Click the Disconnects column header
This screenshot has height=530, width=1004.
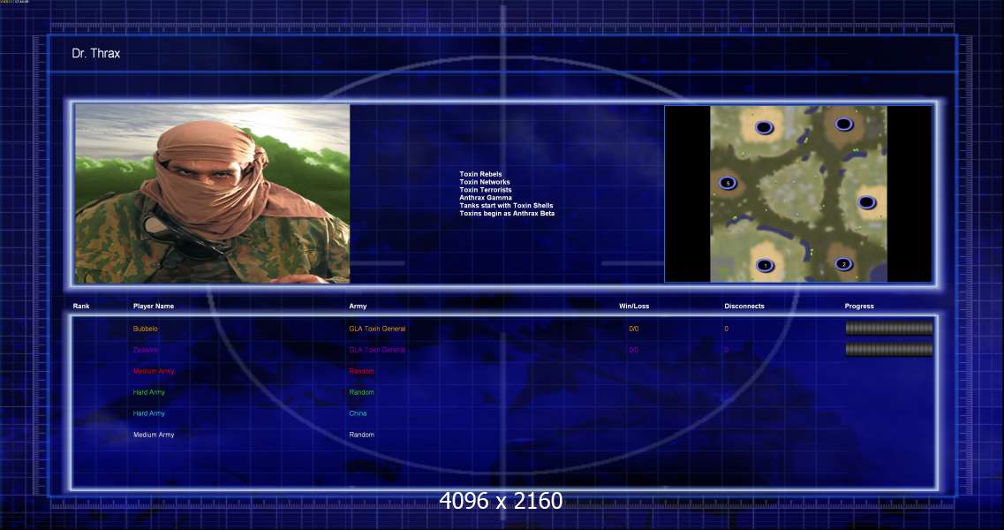tap(744, 307)
